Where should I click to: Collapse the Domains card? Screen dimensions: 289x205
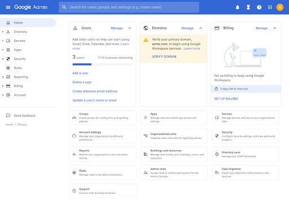[x=201, y=28]
